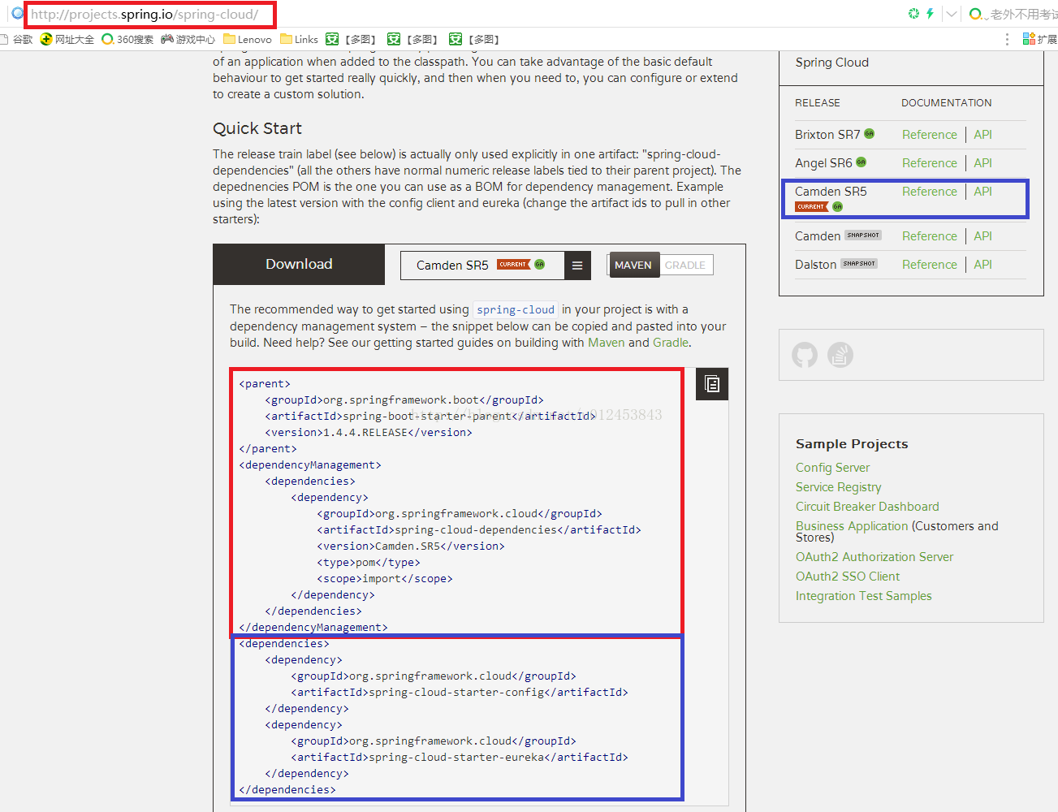Click the Sample Projects heading
The image size is (1058, 812).
click(x=852, y=443)
